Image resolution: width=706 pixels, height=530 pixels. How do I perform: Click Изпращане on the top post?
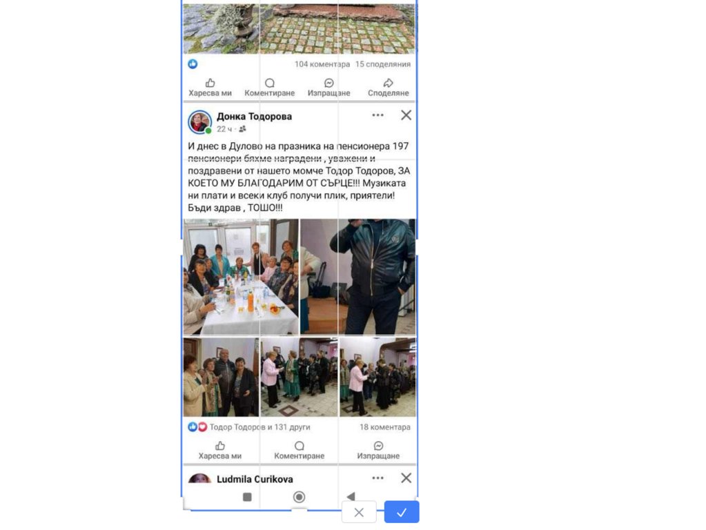[x=329, y=88]
